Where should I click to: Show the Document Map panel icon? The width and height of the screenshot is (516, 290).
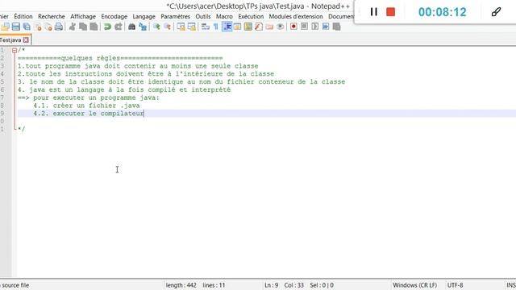[248, 27]
